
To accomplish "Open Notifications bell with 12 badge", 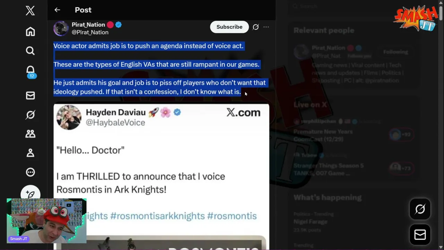I will 31,71.
